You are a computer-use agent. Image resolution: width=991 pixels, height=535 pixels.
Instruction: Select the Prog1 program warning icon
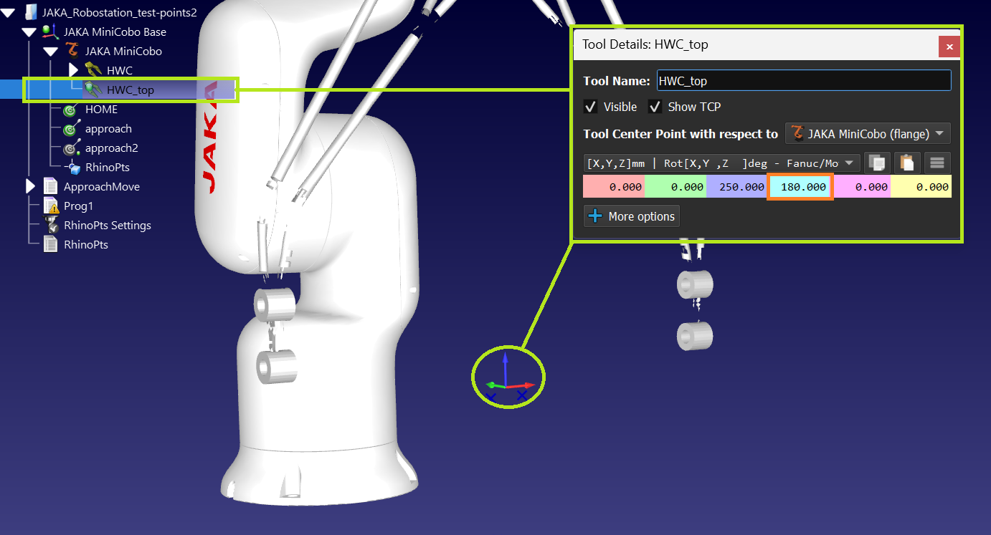[x=50, y=206]
